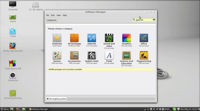Click the gparted search field

[144, 20]
